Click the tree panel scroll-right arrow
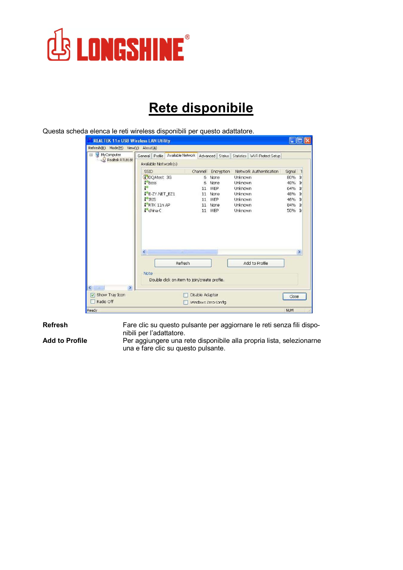403x570 pixels. coord(130,288)
